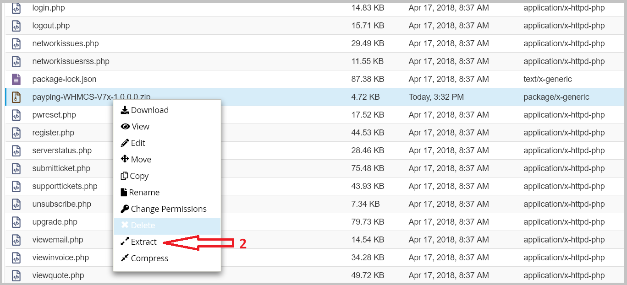Select the logout.php file name
The height and width of the screenshot is (285, 627).
(51, 26)
